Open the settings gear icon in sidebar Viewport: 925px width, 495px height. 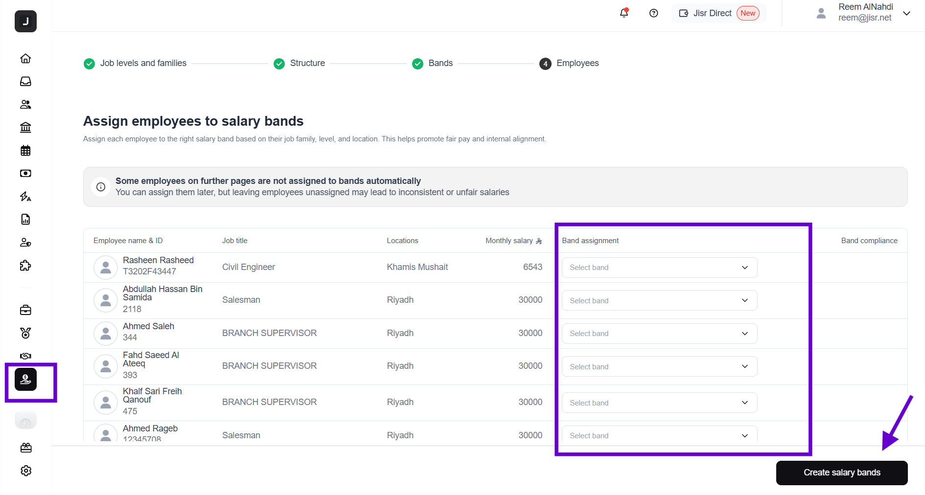click(26, 471)
